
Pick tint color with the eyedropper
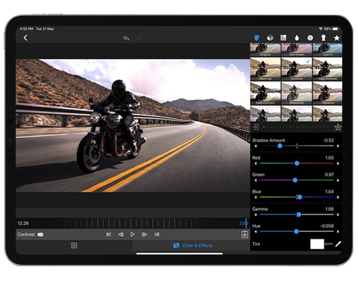[x=338, y=244]
